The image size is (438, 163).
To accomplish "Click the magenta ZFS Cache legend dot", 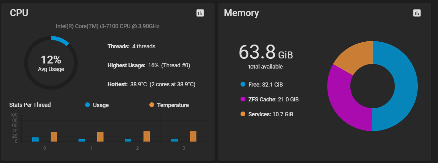I will pos(243,99).
